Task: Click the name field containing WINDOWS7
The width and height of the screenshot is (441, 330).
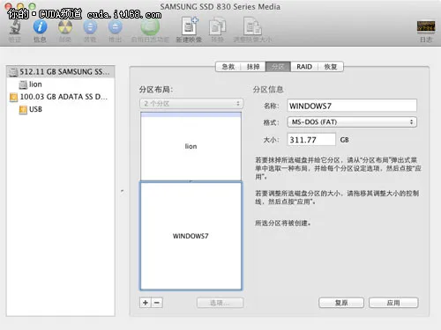Action: tap(352, 106)
